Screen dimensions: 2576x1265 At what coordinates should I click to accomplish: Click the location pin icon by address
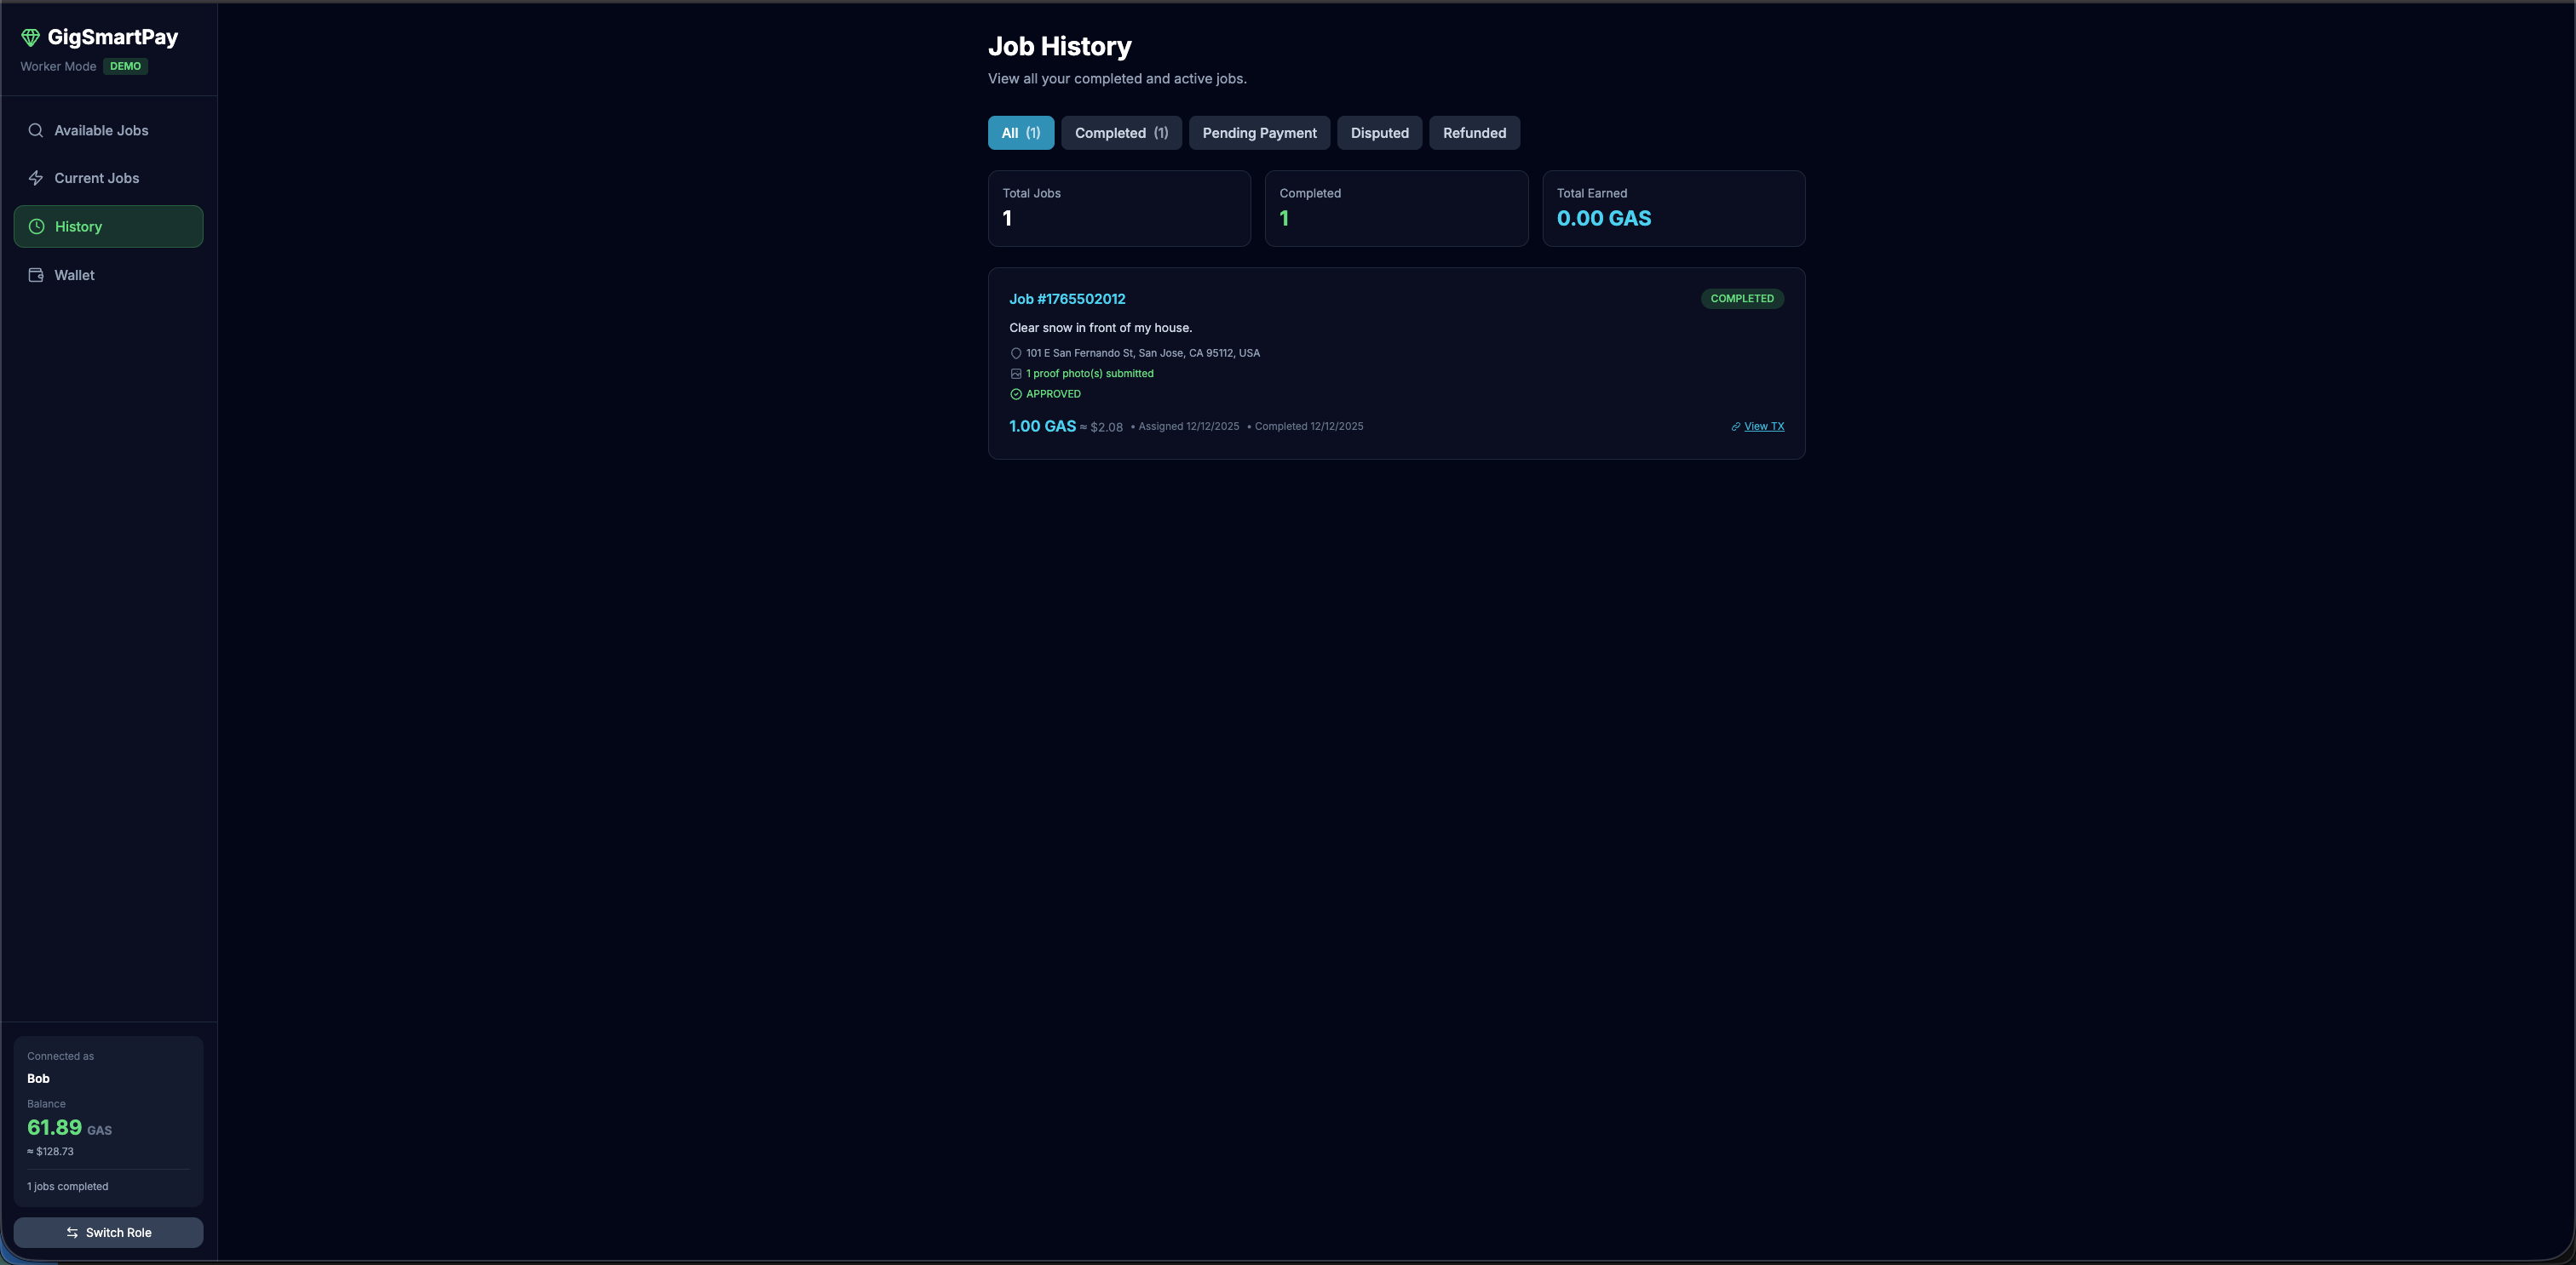[x=1016, y=354]
